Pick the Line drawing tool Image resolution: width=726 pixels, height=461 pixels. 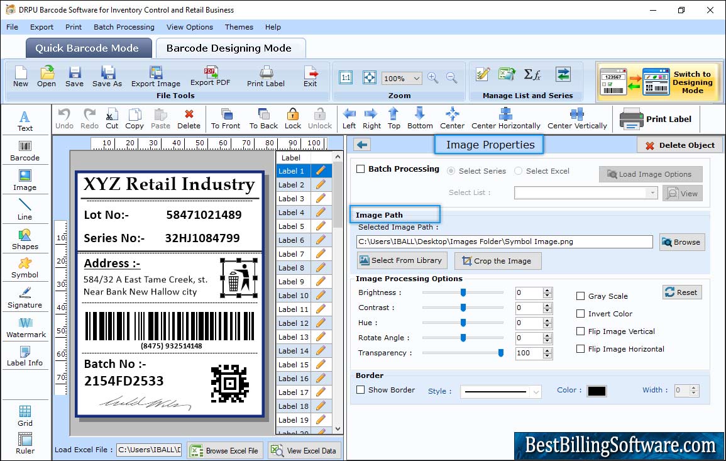point(25,209)
